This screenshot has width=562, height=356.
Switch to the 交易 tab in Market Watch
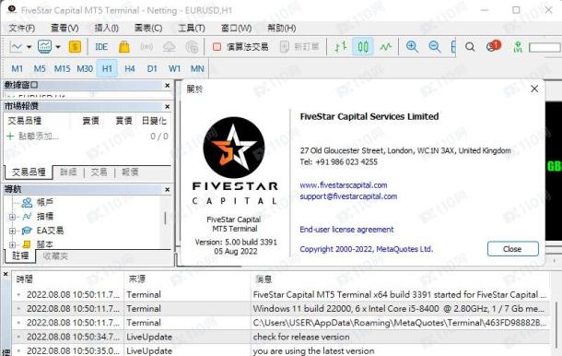point(99,172)
